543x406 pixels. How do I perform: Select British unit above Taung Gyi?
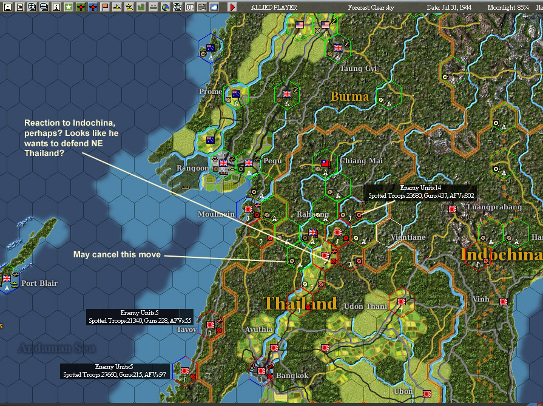coord(338,48)
